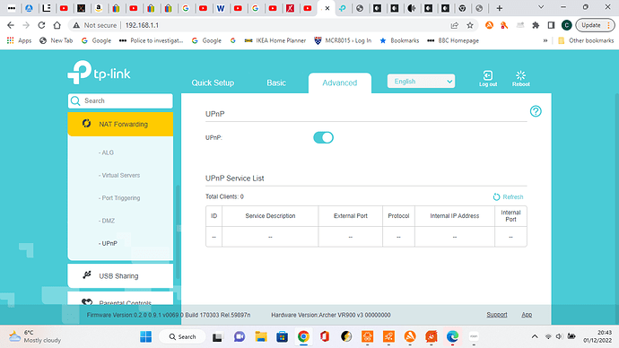This screenshot has width=619, height=348.
Task: Open File Explorer from taskbar
Action: tap(260, 336)
